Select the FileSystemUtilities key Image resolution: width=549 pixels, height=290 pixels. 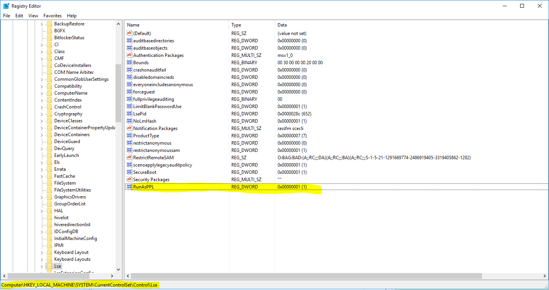click(x=72, y=190)
